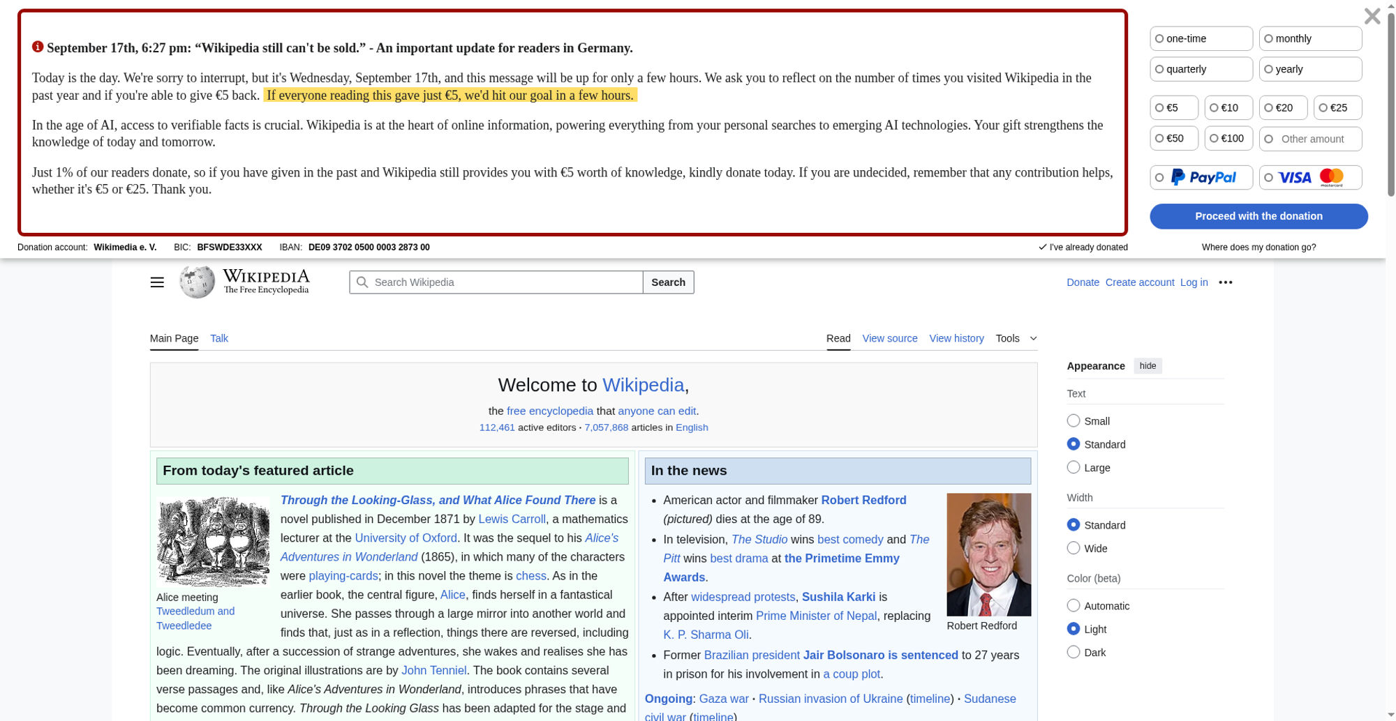
Task: Select the one-time donation frequency
Action: [x=1201, y=38]
